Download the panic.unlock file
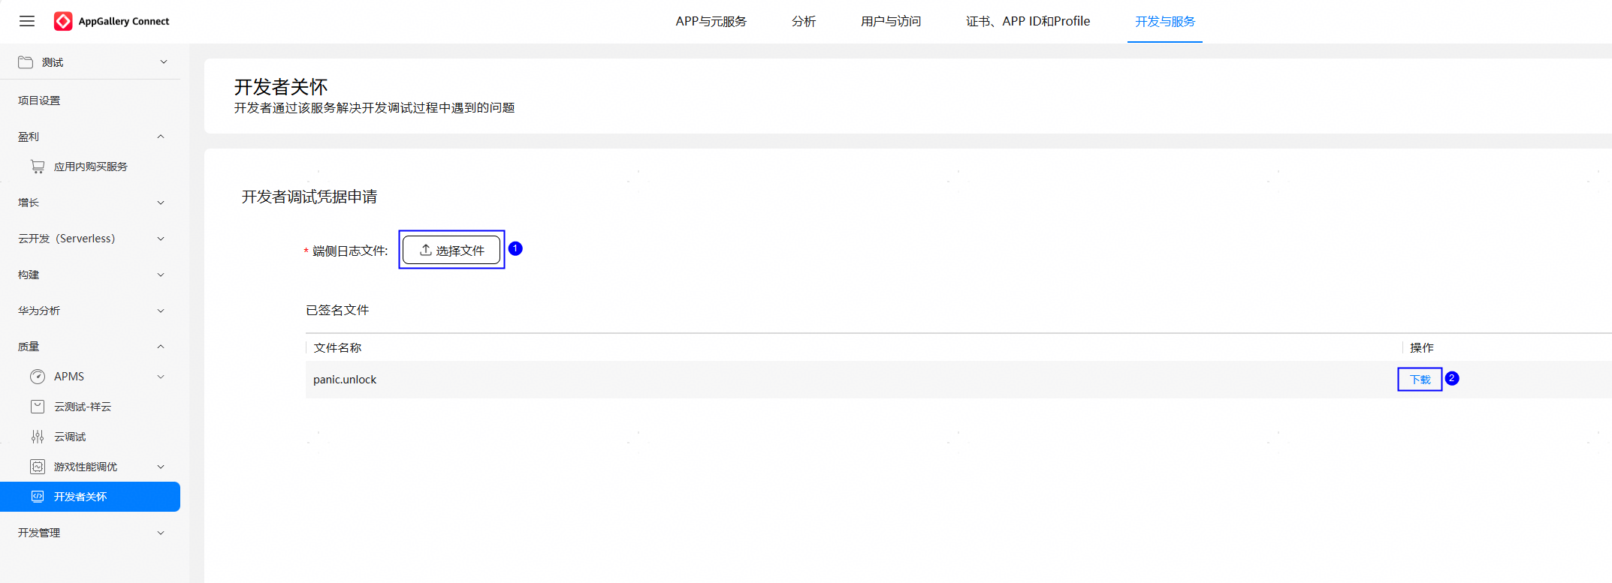1612x583 pixels. pyautogui.click(x=1420, y=380)
